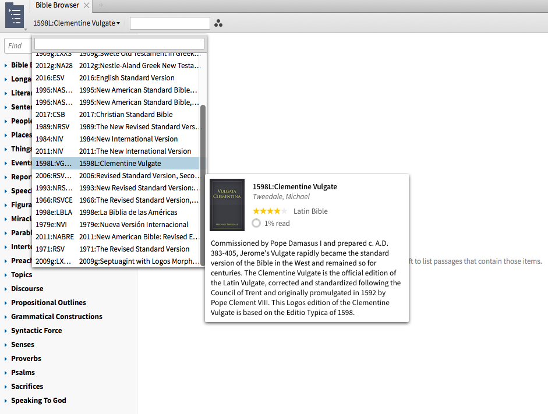The height and width of the screenshot is (414, 548).
Task: Choose 1966:The Revised Standard Version entry
Action: [x=117, y=200]
